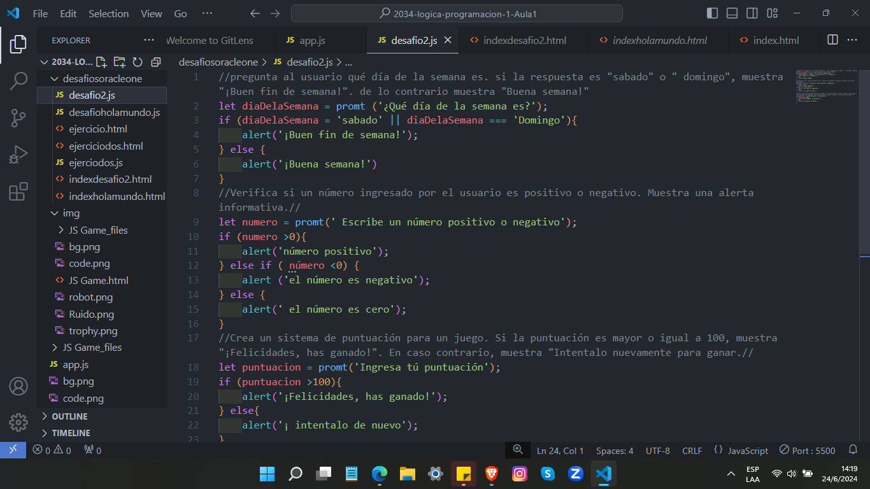Screen dimensions: 870x489
Task: Switch to indexholamundo.html tab
Action: click(660, 40)
